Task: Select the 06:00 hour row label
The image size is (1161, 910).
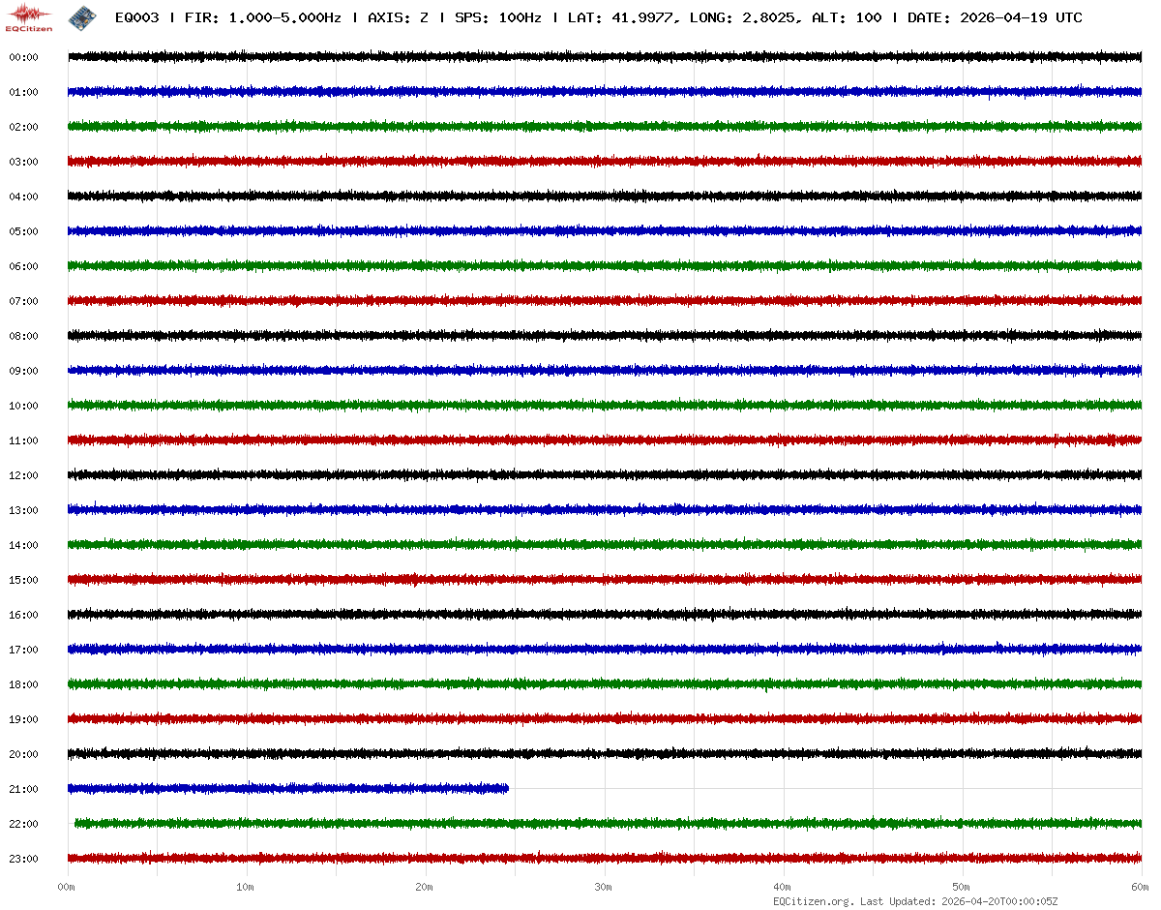Action: tap(23, 267)
